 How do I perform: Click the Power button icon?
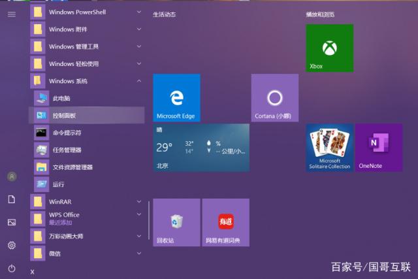coord(12,269)
